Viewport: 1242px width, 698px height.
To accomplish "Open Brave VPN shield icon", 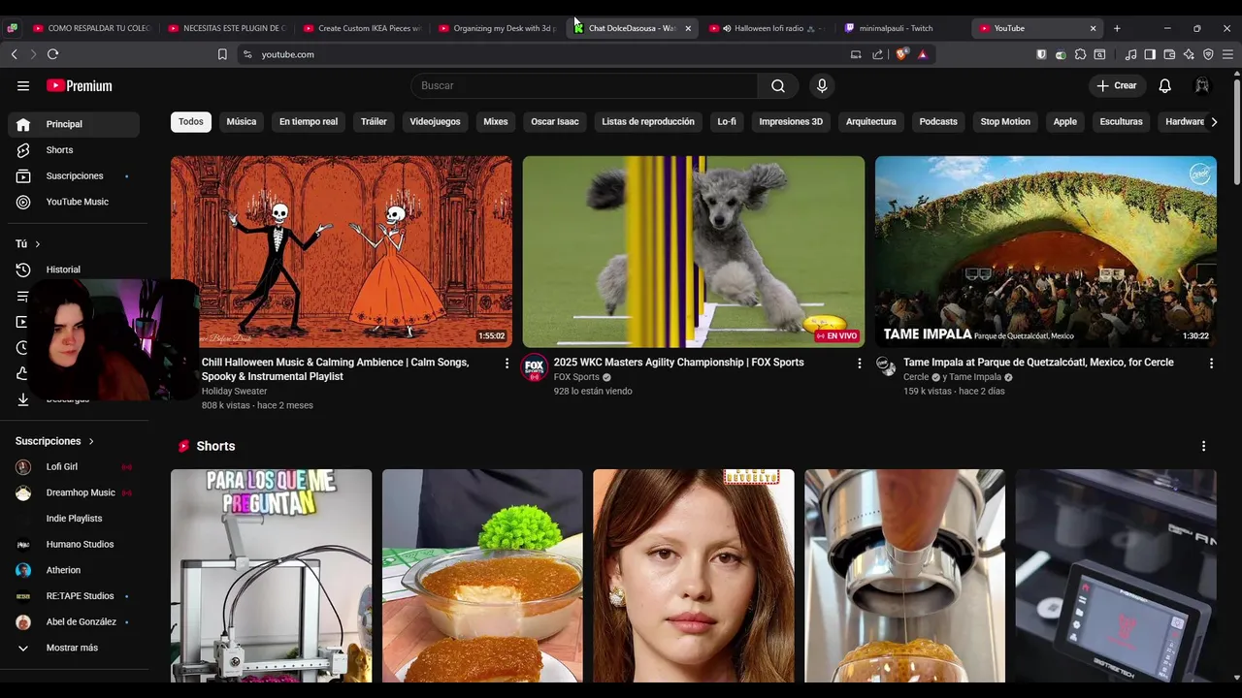I will [x=1208, y=54].
